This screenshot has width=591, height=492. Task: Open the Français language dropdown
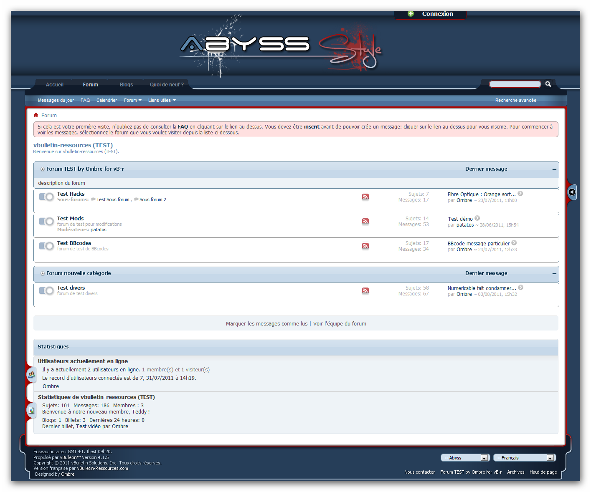525,458
